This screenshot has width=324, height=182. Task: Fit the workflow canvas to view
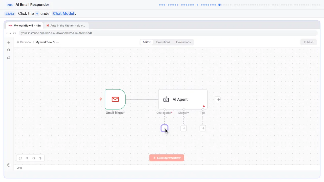point(20,158)
